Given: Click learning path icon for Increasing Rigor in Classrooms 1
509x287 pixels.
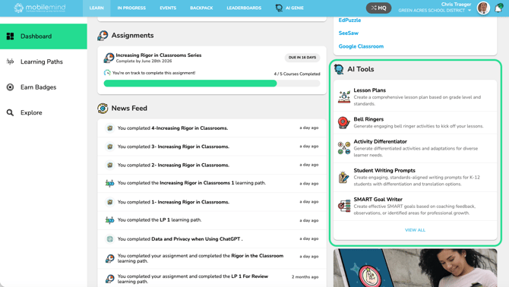Looking at the screenshot, I should tap(109, 183).
